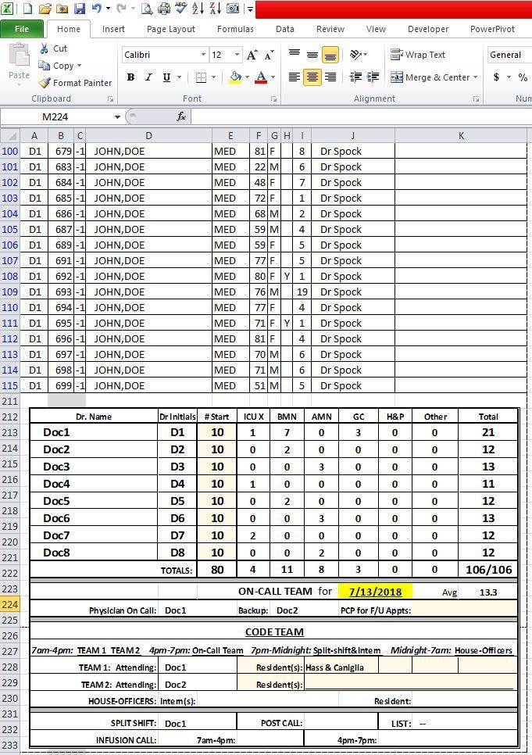
Task: Open Fill Color palette arrow
Action: 248,77
